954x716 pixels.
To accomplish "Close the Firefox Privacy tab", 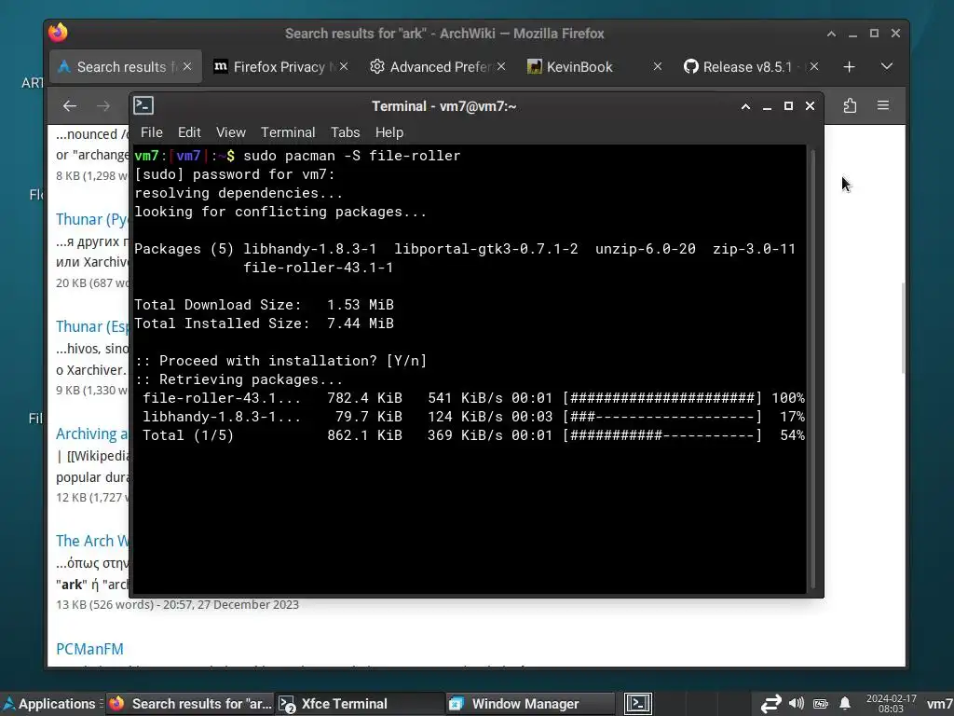I will tap(344, 66).
